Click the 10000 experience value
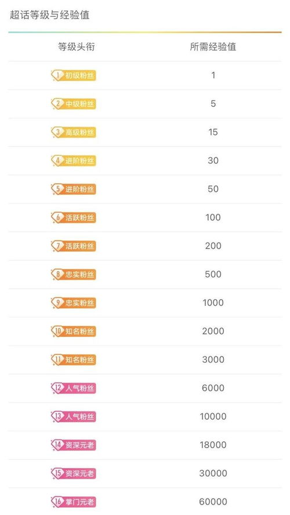 tap(213, 416)
